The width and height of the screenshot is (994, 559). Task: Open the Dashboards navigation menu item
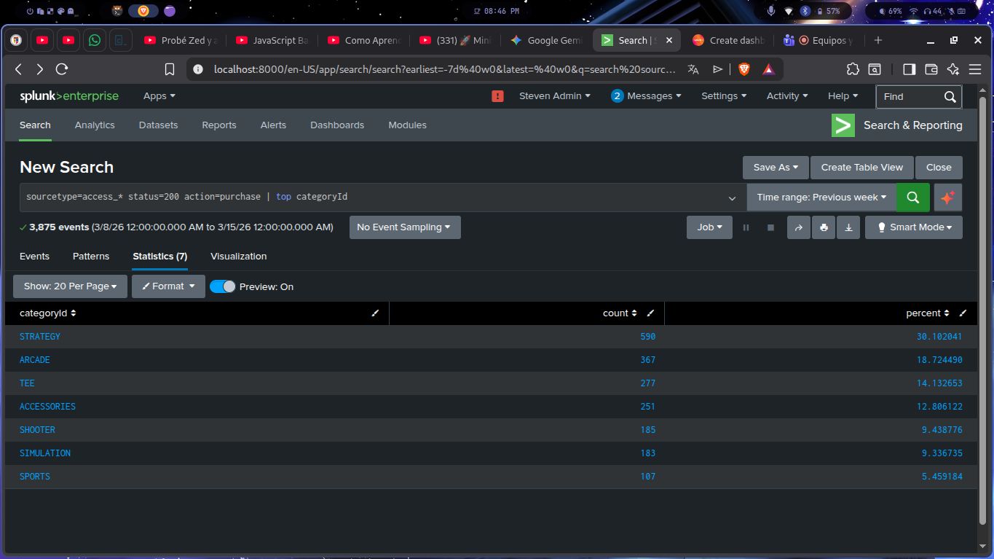tap(336, 125)
